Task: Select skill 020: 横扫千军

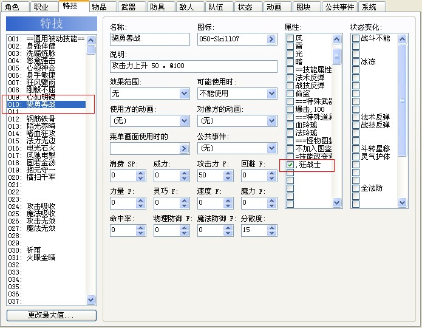Action: 46,177
